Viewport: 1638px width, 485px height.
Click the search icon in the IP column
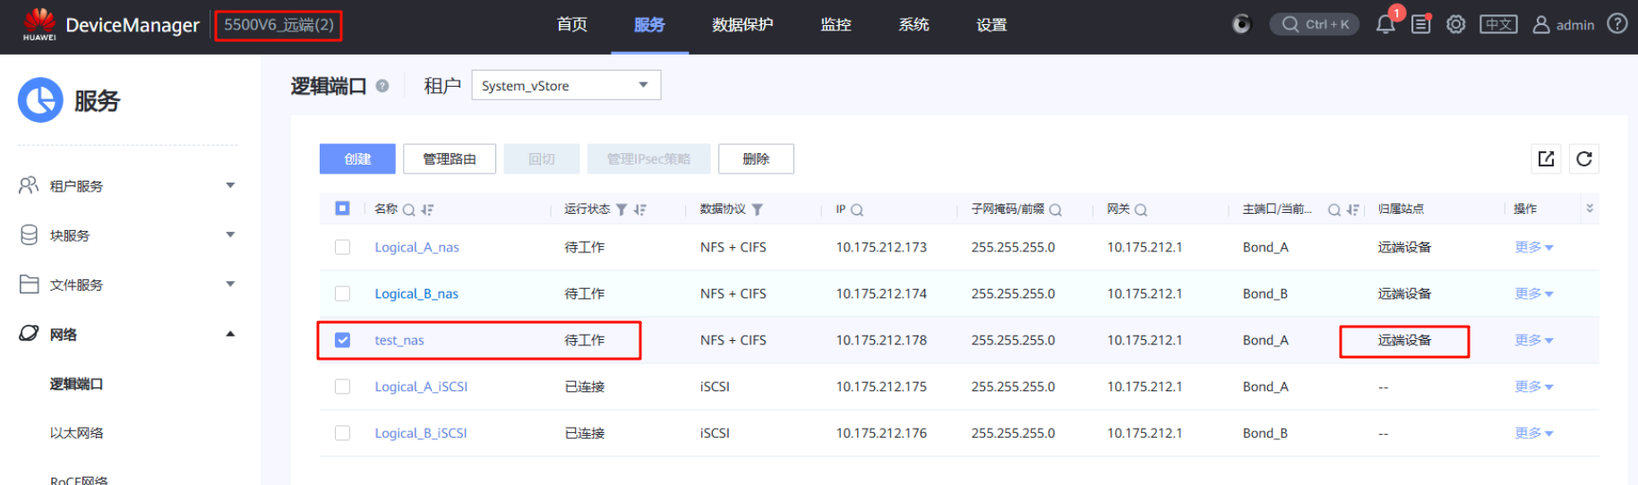click(x=857, y=209)
